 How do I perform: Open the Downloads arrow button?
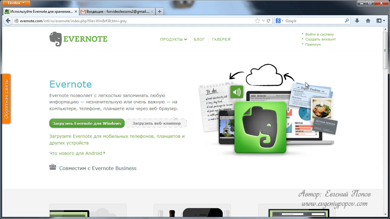coord(357,21)
